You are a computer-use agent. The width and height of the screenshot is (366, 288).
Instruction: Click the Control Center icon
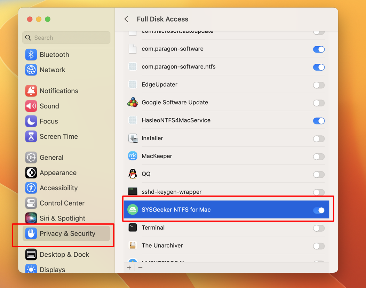click(31, 203)
